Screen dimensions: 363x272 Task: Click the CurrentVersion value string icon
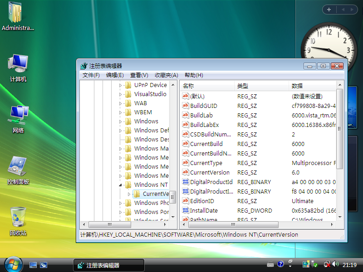pyautogui.click(x=186, y=172)
